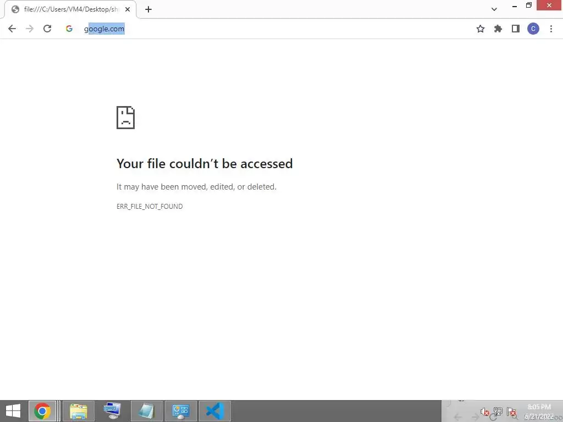Click the grayed-out forward arrow
This screenshot has height=422, width=563.
pos(30,29)
